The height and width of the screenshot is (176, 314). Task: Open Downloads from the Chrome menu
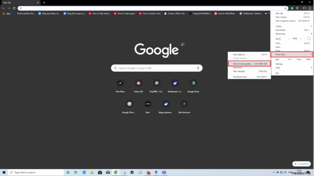tap(292, 30)
